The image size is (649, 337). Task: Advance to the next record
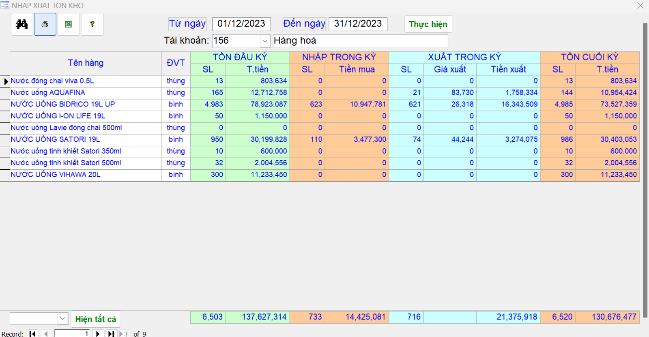point(98,334)
